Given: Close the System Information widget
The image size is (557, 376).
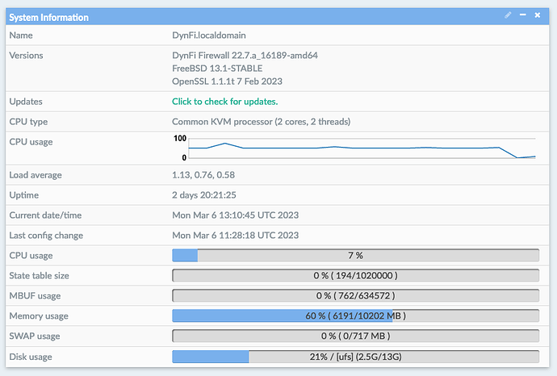Looking at the screenshot, I should click(x=538, y=15).
